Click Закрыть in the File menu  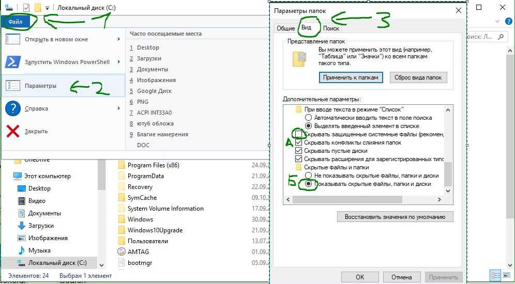[x=63, y=131]
